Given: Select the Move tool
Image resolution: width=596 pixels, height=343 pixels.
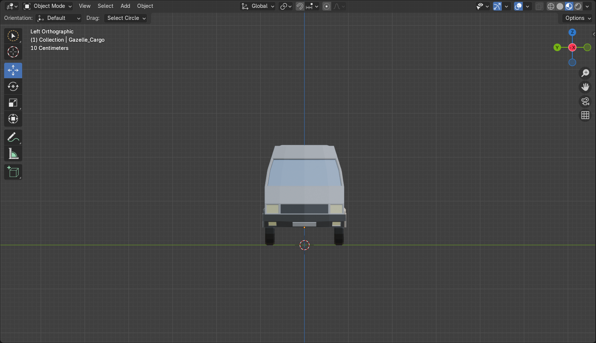Looking at the screenshot, I should 13,70.
